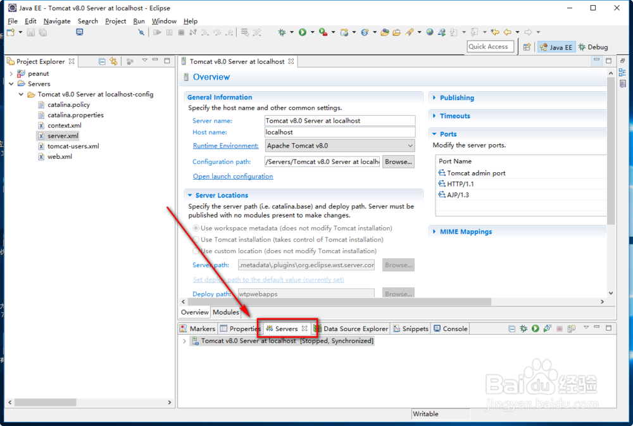The height and width of the screenshot is (426, 633).
Task: Click the Save toolbar icon
Action: [30, 32]
